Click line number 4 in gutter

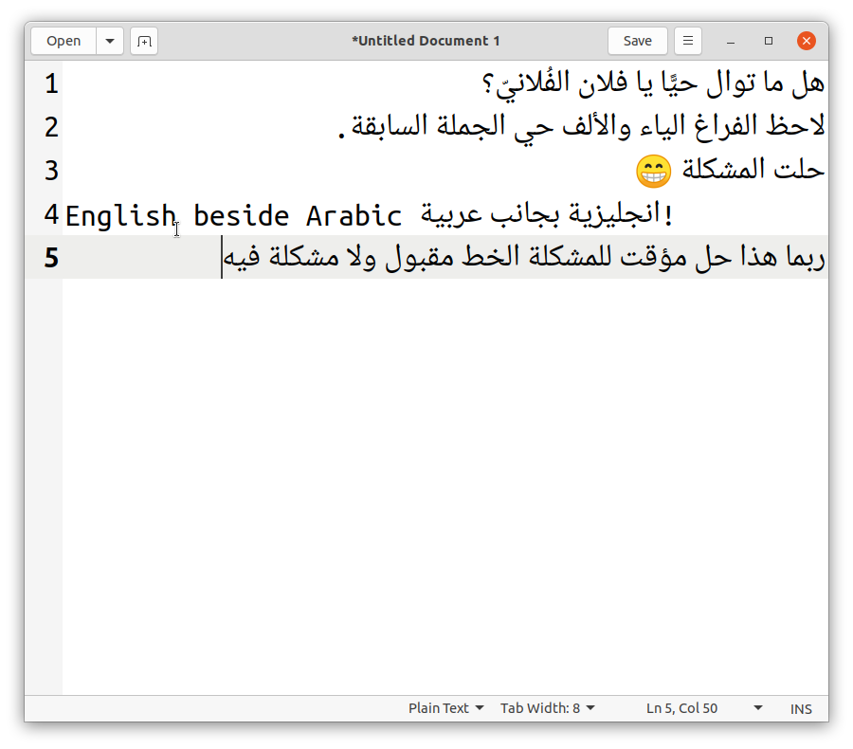coord(51,214)
